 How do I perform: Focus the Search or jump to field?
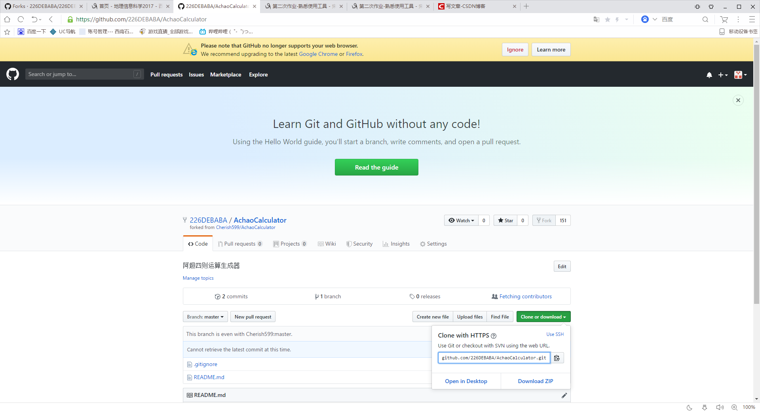85,74
